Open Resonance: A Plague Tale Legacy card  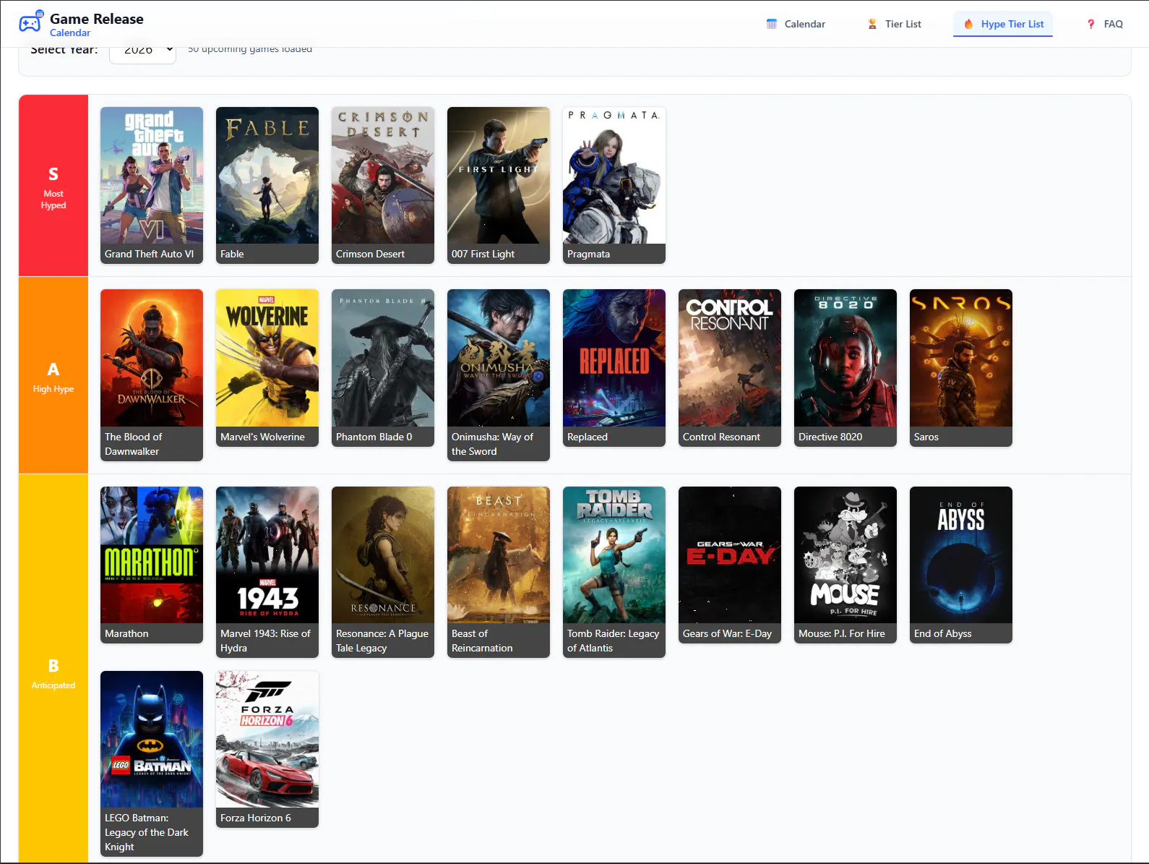tap(383, 572)
